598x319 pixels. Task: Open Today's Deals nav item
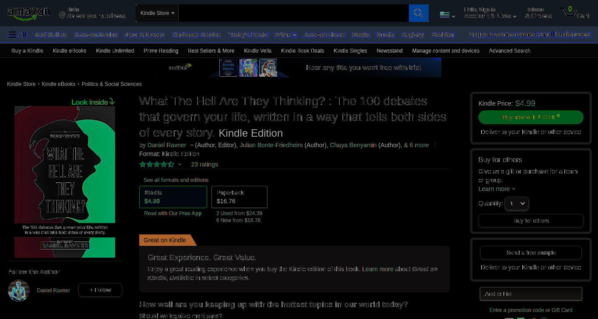247,35
